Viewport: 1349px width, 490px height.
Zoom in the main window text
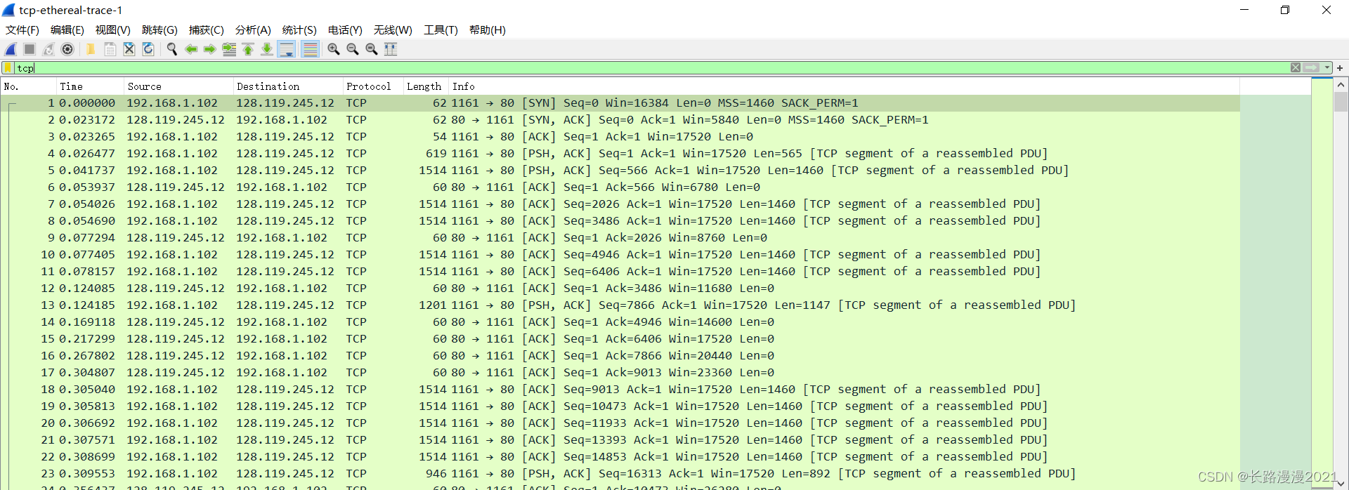tap(334, 49)
